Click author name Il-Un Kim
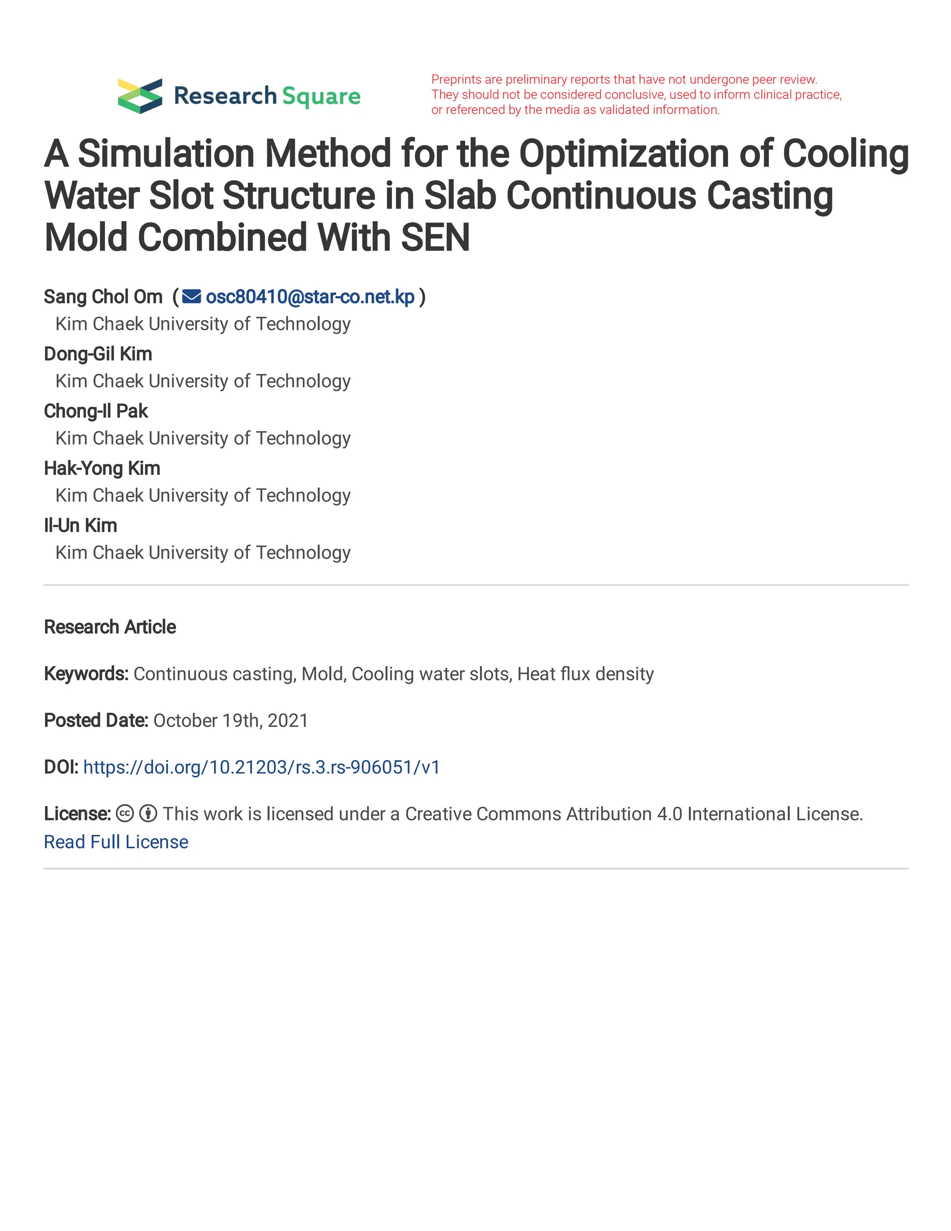951x1231 pixels. click(x=80, y=525)
